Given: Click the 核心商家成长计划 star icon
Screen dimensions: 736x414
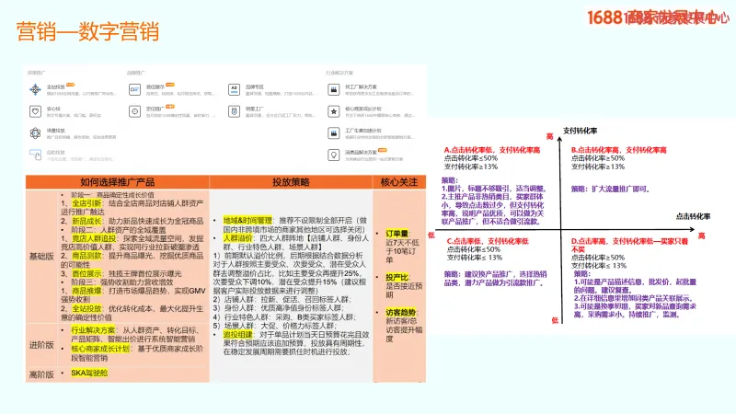Looking at the screenshot, I should (334, 111).
